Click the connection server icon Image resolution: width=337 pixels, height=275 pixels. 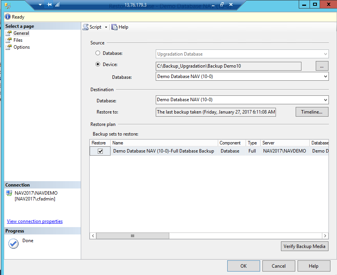coord(9,193)
